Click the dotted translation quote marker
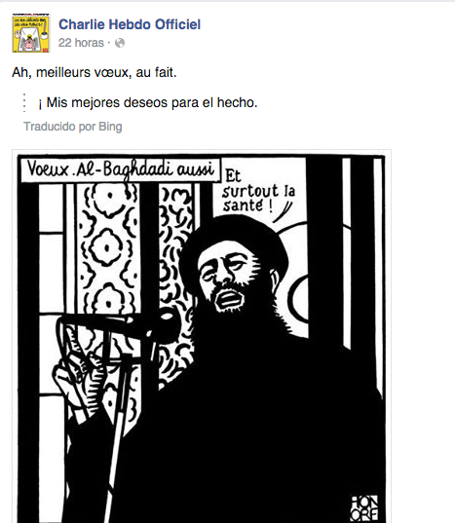 [24, 102]
